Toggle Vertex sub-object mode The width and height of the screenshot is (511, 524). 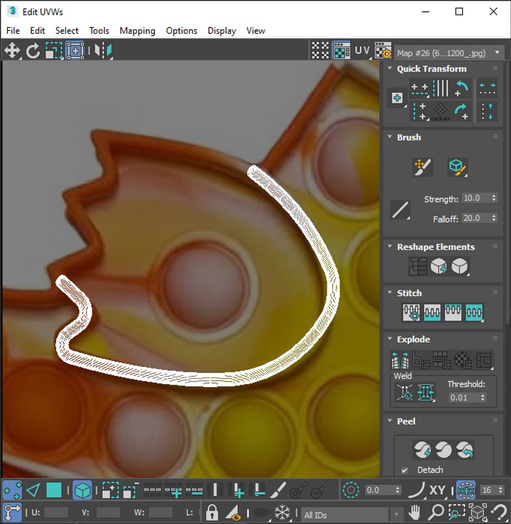pyautogui.click(x=12, y=490)
